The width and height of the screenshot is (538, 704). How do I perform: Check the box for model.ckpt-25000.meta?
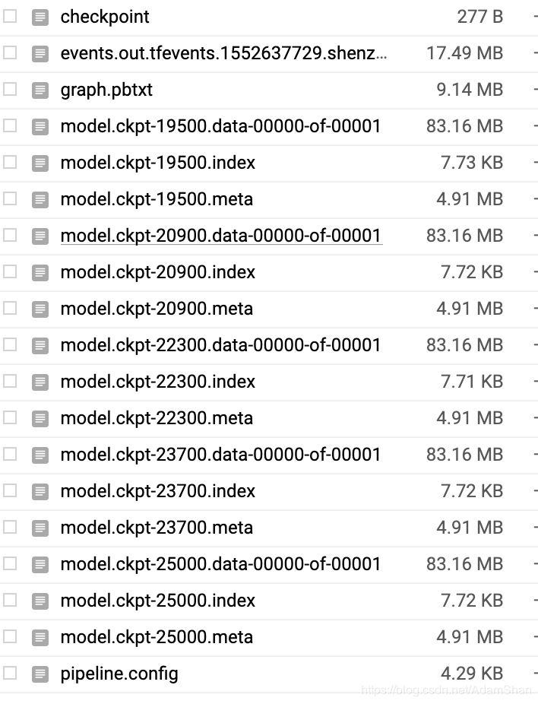tap(10, 636)
